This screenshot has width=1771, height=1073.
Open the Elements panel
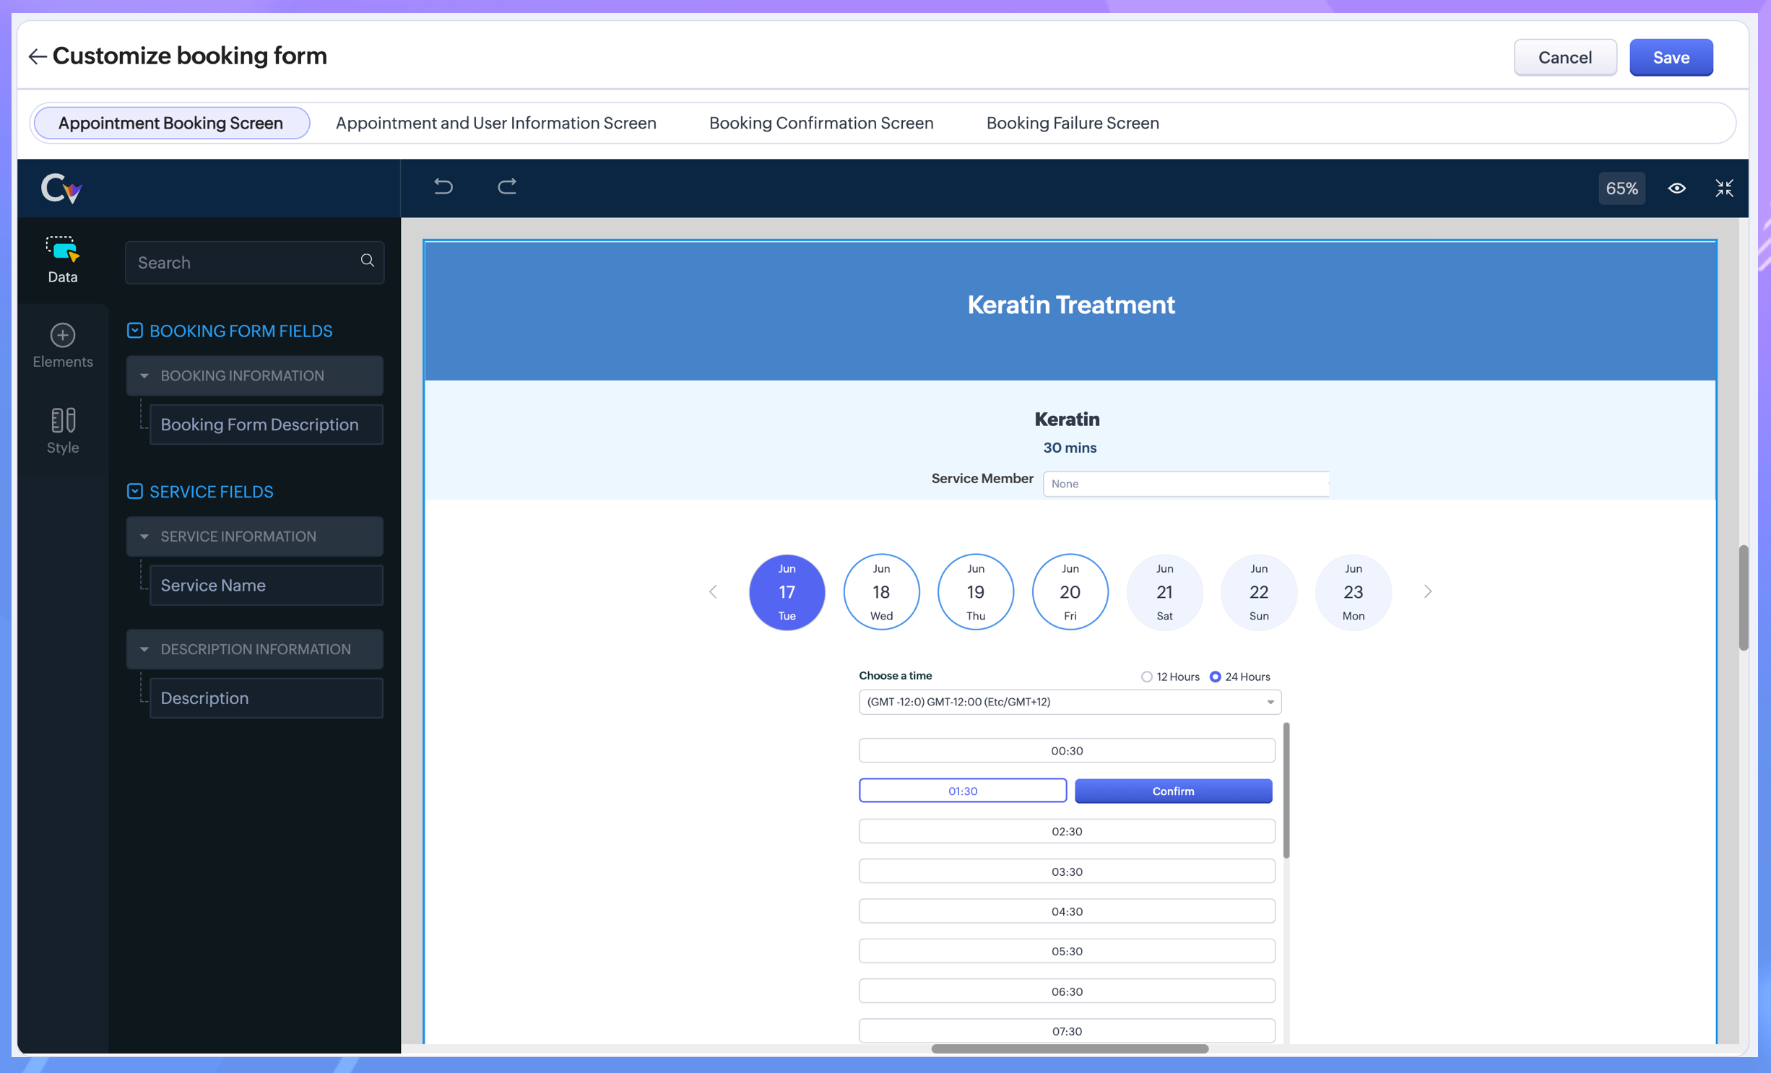[x=63, y=346]
